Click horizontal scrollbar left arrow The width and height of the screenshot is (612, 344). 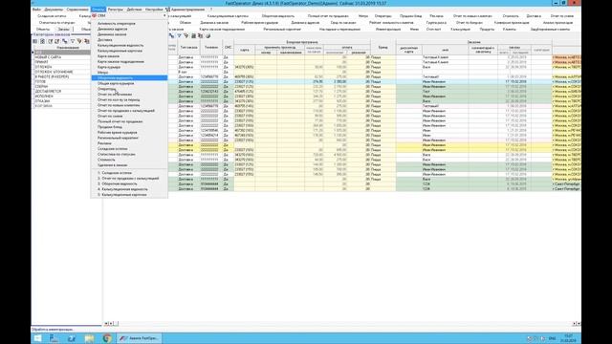pyautogui.click(x=106, y=323)
